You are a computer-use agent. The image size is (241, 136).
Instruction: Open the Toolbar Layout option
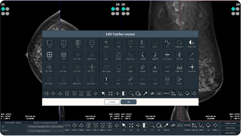pos(230,124)
